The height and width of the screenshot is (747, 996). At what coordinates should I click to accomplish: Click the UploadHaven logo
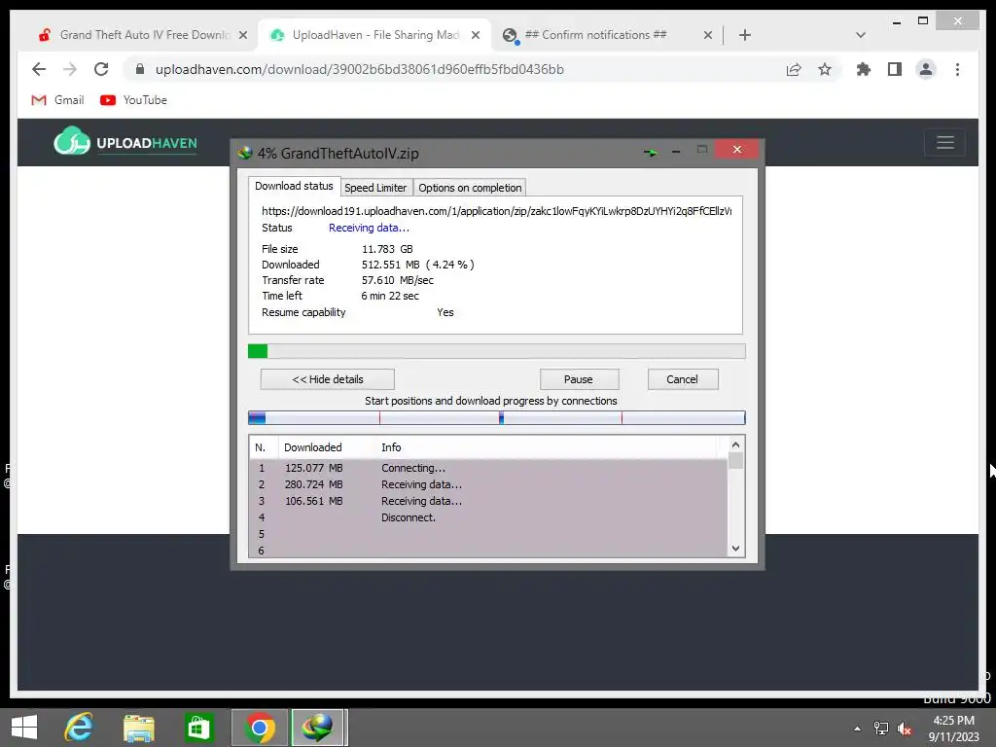click(x=125, y=142)
